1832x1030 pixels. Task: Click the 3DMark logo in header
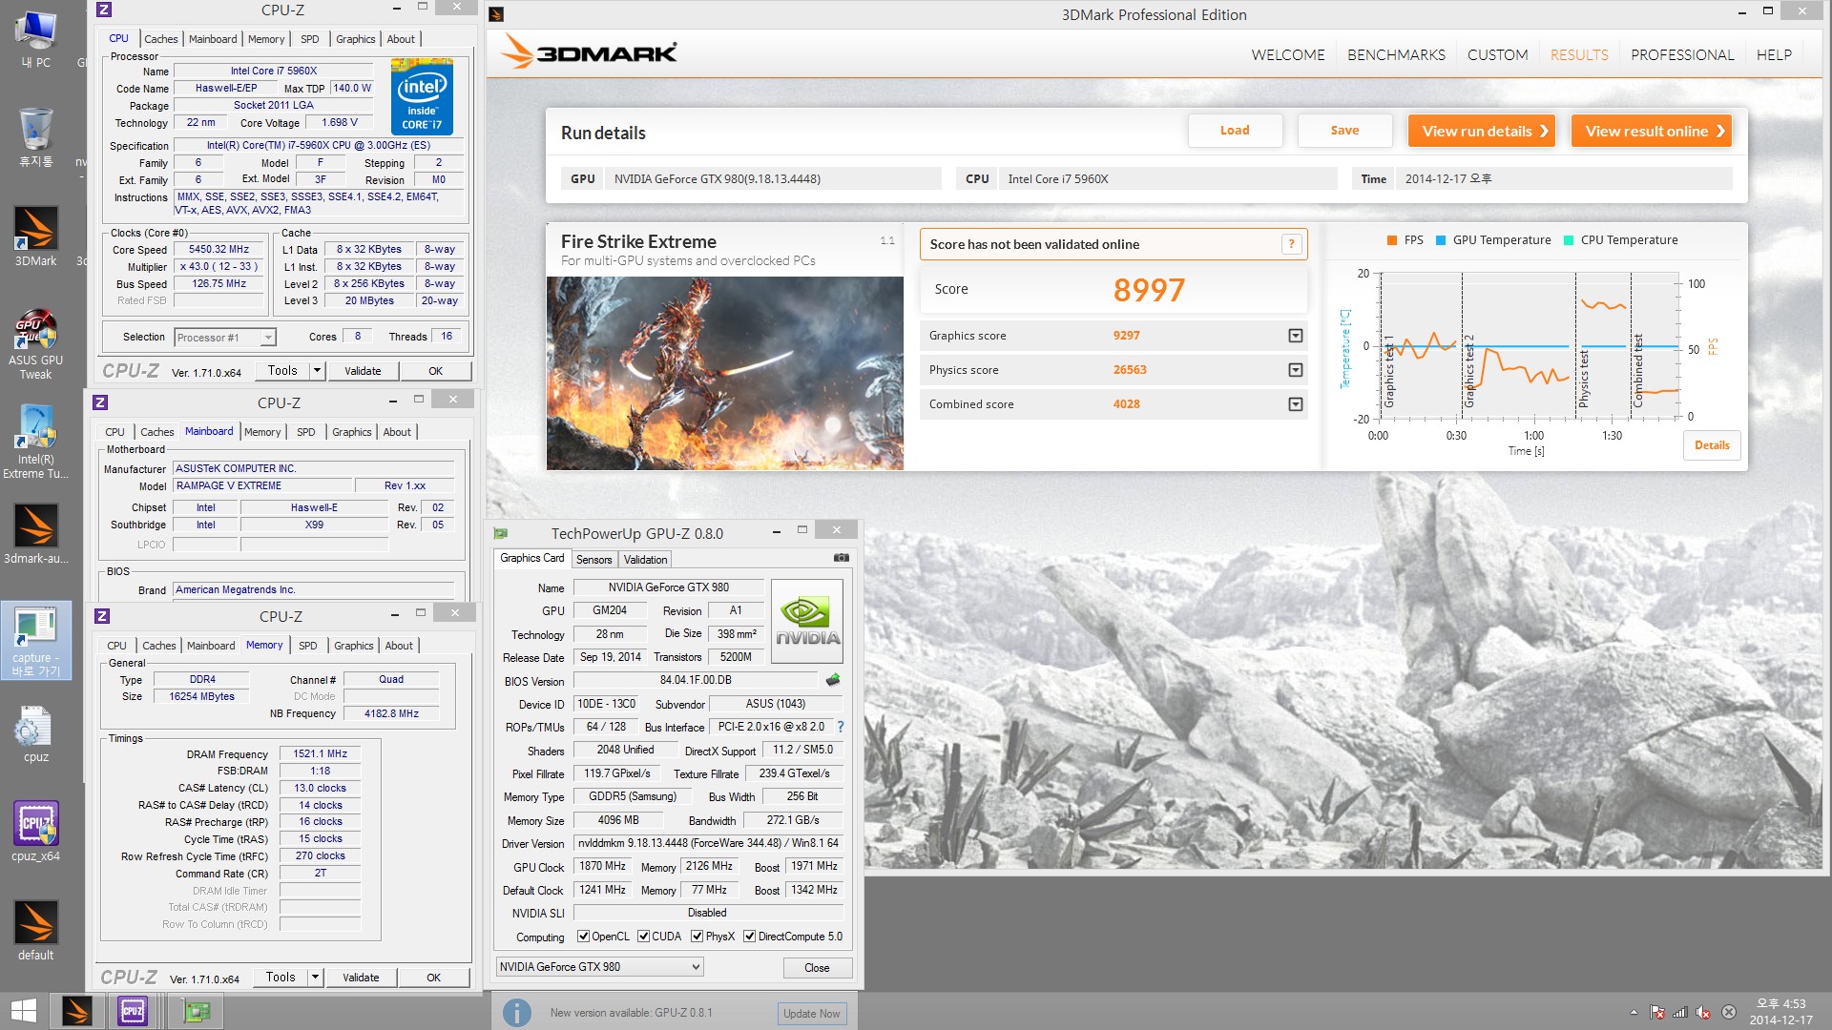pyautogui.click(x=590, y=52)
